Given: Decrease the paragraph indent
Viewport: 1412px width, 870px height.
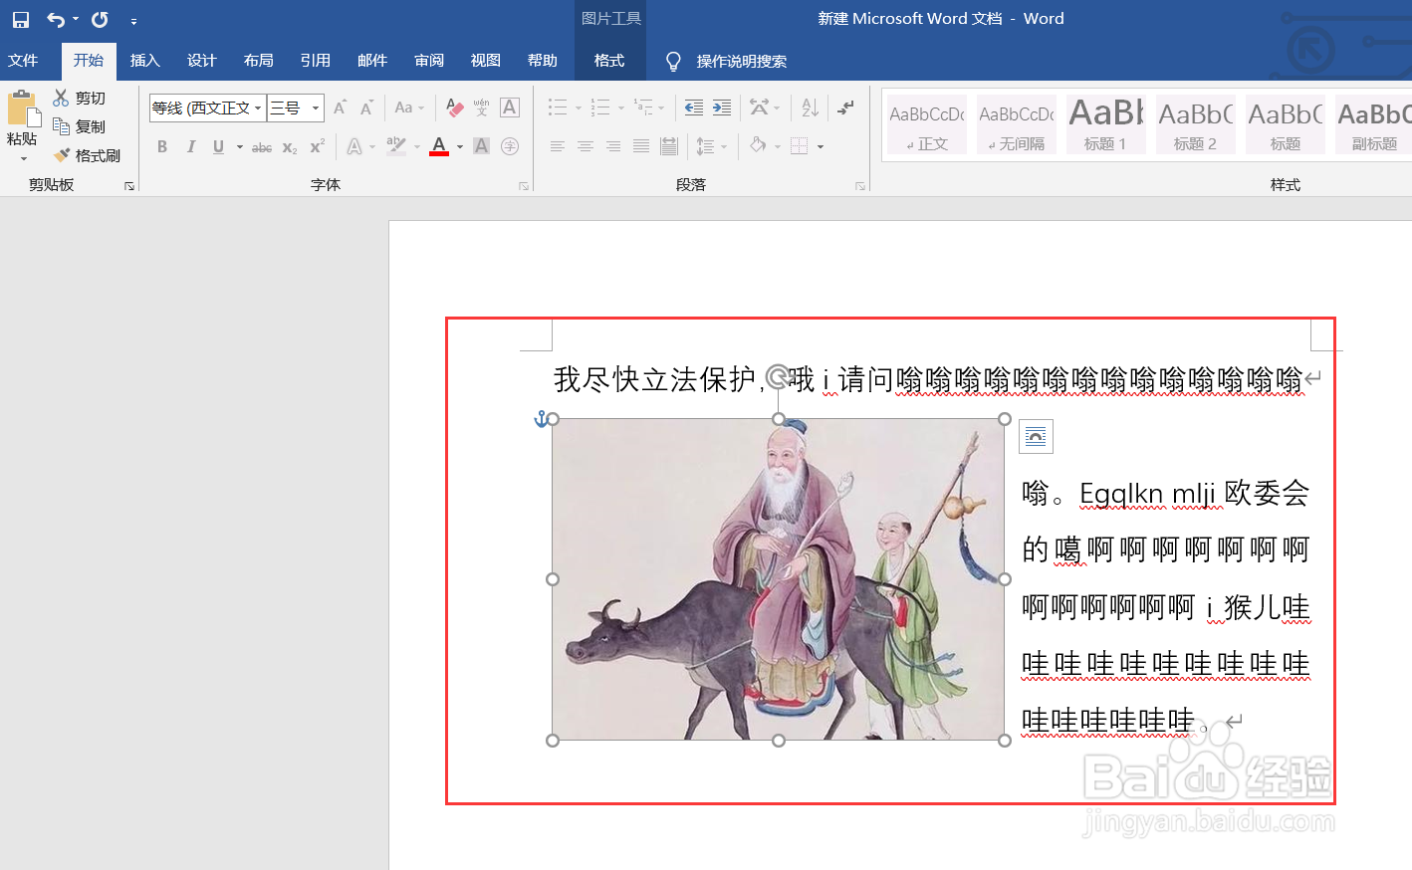Looking at the screenshot, I should pyautogui.click(x=694, y=108).
